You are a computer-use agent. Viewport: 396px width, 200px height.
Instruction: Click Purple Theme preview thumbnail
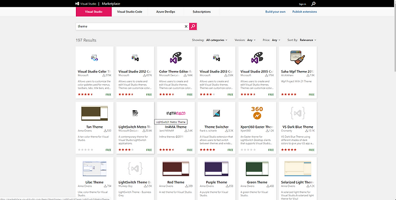coord(217,169)
